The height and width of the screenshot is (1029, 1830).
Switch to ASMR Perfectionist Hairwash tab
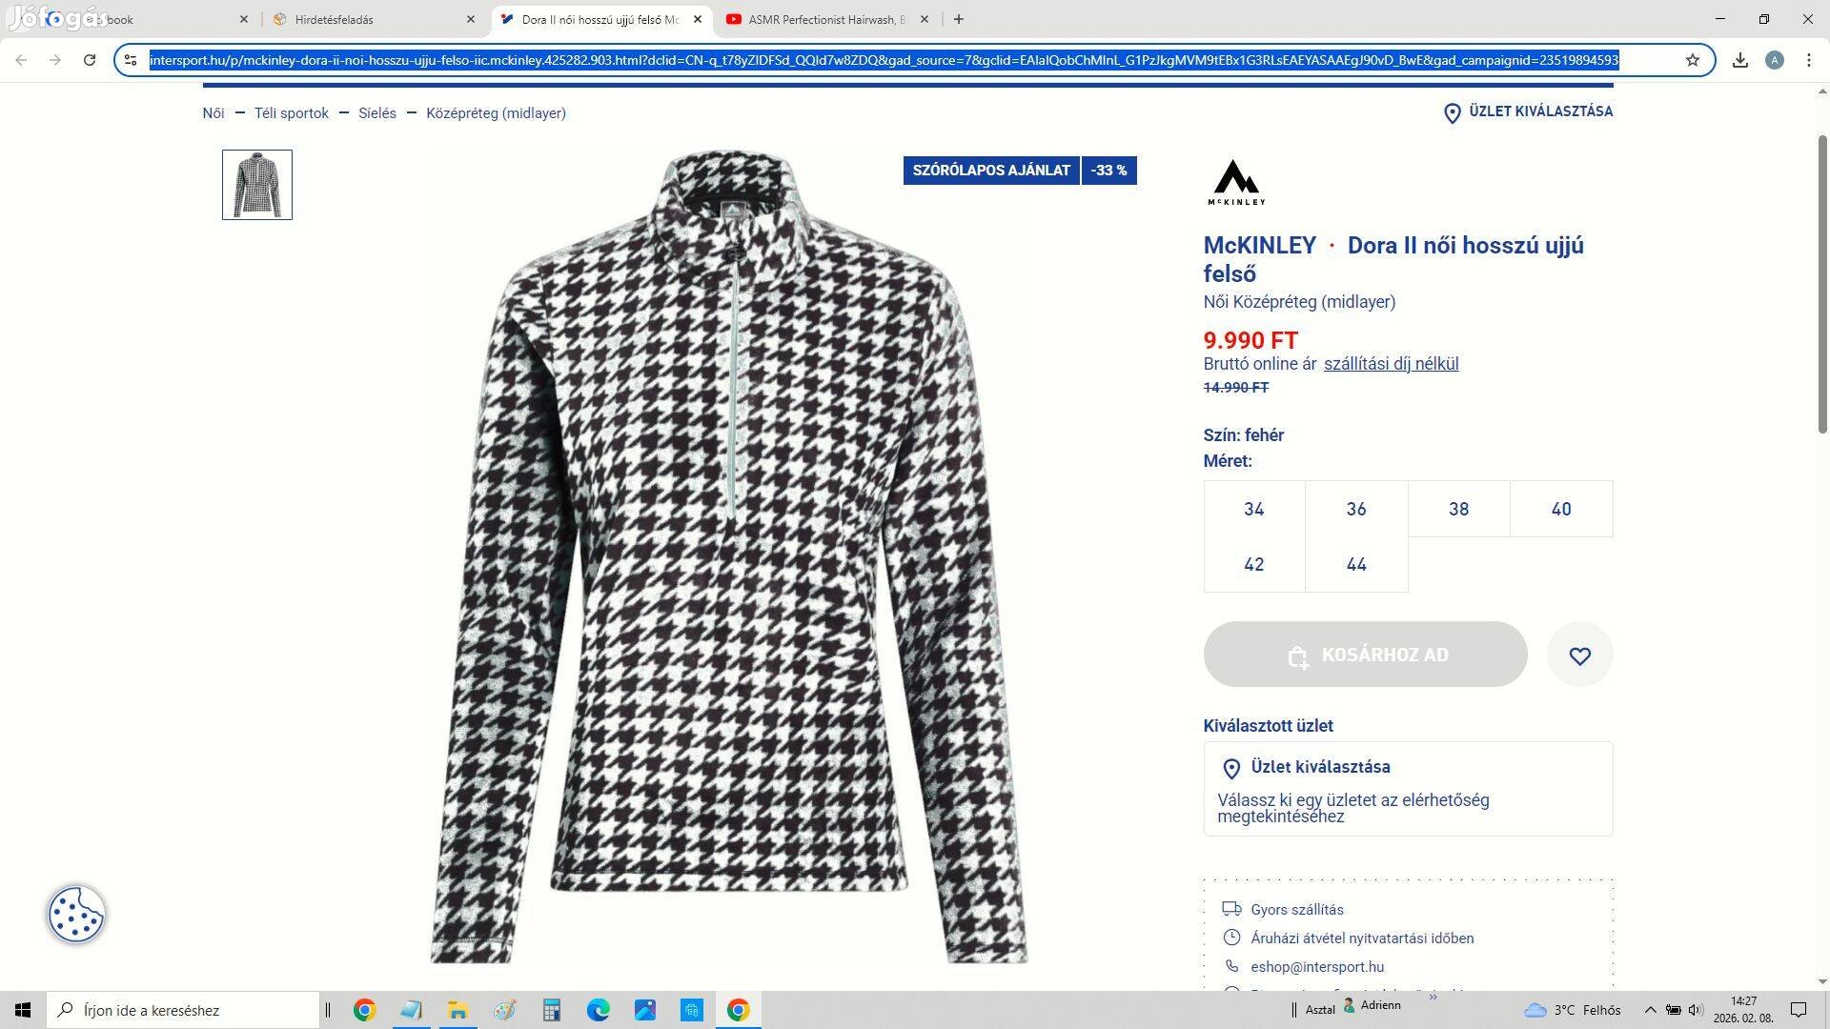click(824, 19)
